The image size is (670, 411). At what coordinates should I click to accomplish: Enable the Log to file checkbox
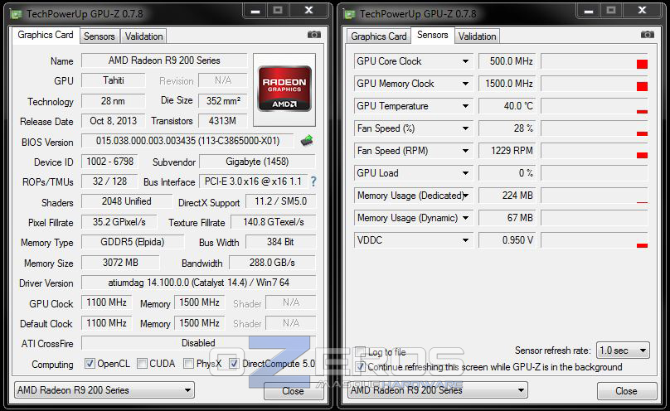pos(361,352)
